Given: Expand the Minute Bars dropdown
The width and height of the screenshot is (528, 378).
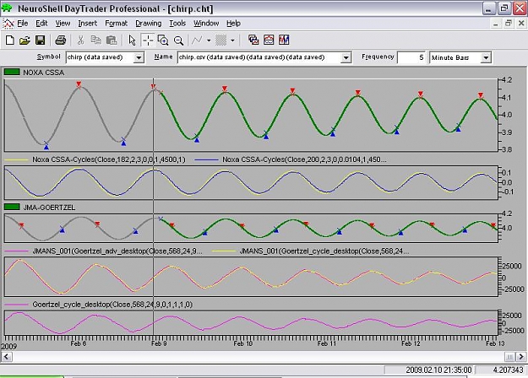Looking at the screenshot, I should 486,58.
